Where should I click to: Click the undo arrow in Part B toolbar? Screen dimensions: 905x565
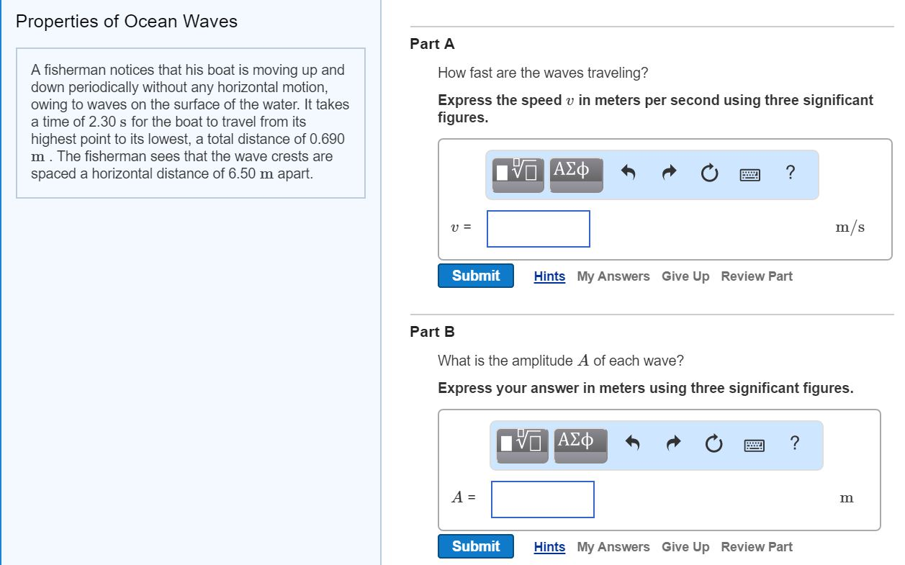pyautogui.click(x=631, y=443)
